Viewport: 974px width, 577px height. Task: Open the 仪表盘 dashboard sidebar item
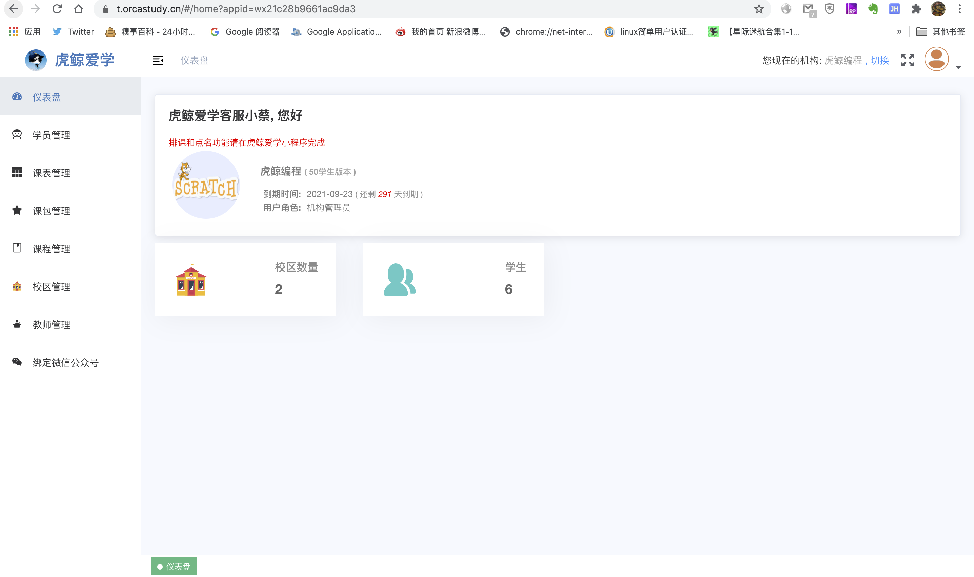[x=70, y=97]
